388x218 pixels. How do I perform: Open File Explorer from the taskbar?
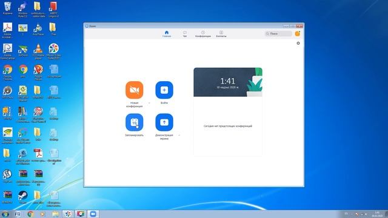point(55,214)
